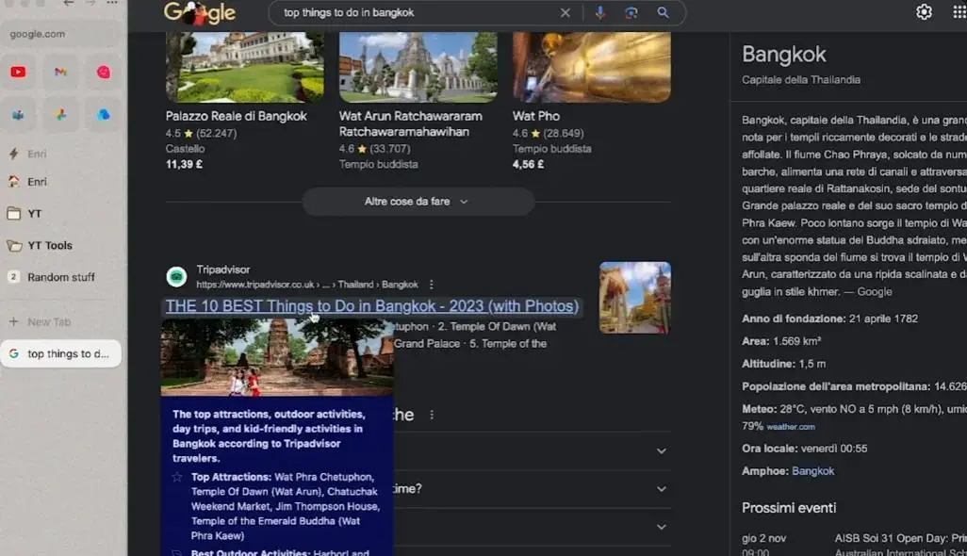This screenshot has height=556, width=967.
Task: Click 'Altitudine: 1,5 m' fact
Action: pyautogui.click(x=783, y=364)
